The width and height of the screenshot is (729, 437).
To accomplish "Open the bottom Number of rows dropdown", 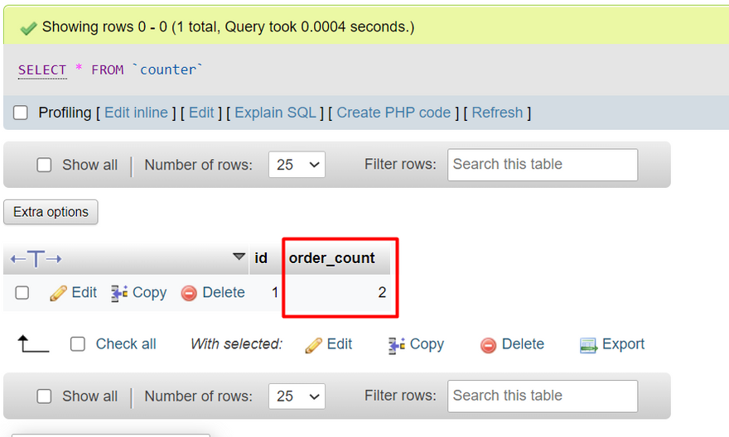I will (x=297, y=396).
